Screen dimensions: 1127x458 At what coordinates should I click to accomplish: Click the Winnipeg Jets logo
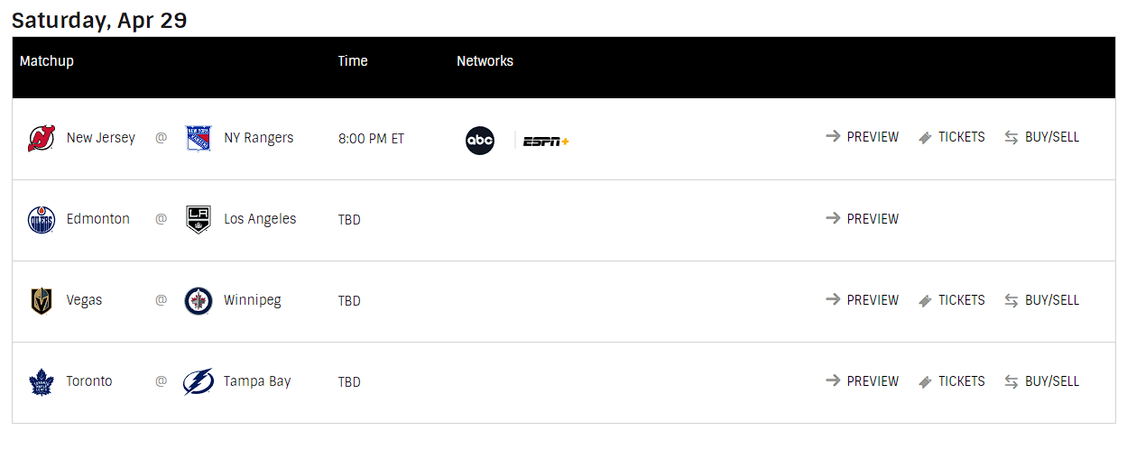[x=199, y=300]
